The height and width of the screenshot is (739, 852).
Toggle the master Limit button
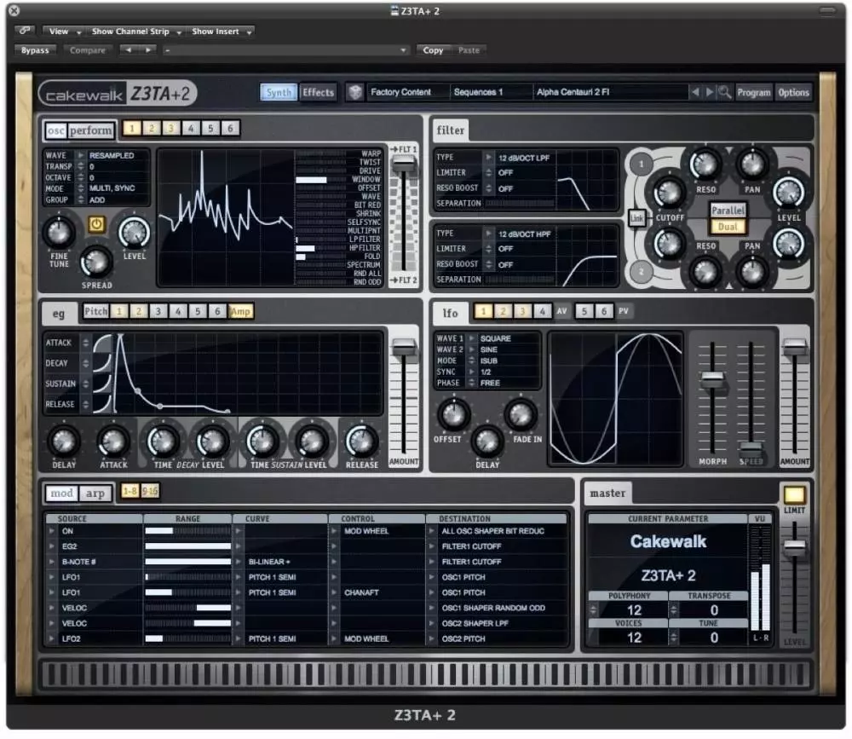794,494
